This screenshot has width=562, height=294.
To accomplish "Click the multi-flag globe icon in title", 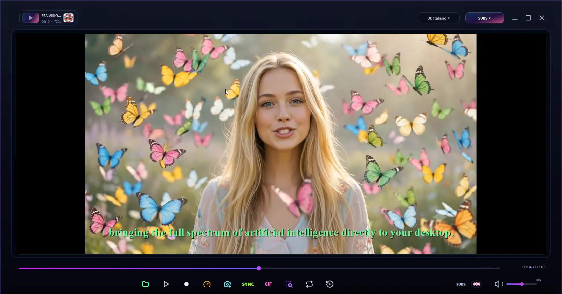I will [x=68, y=18].
